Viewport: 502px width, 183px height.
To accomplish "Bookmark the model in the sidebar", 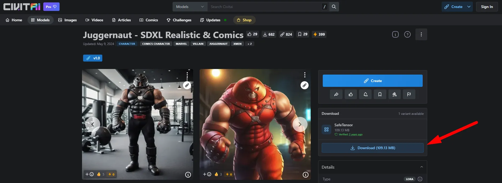I will (x=380, y=94).
